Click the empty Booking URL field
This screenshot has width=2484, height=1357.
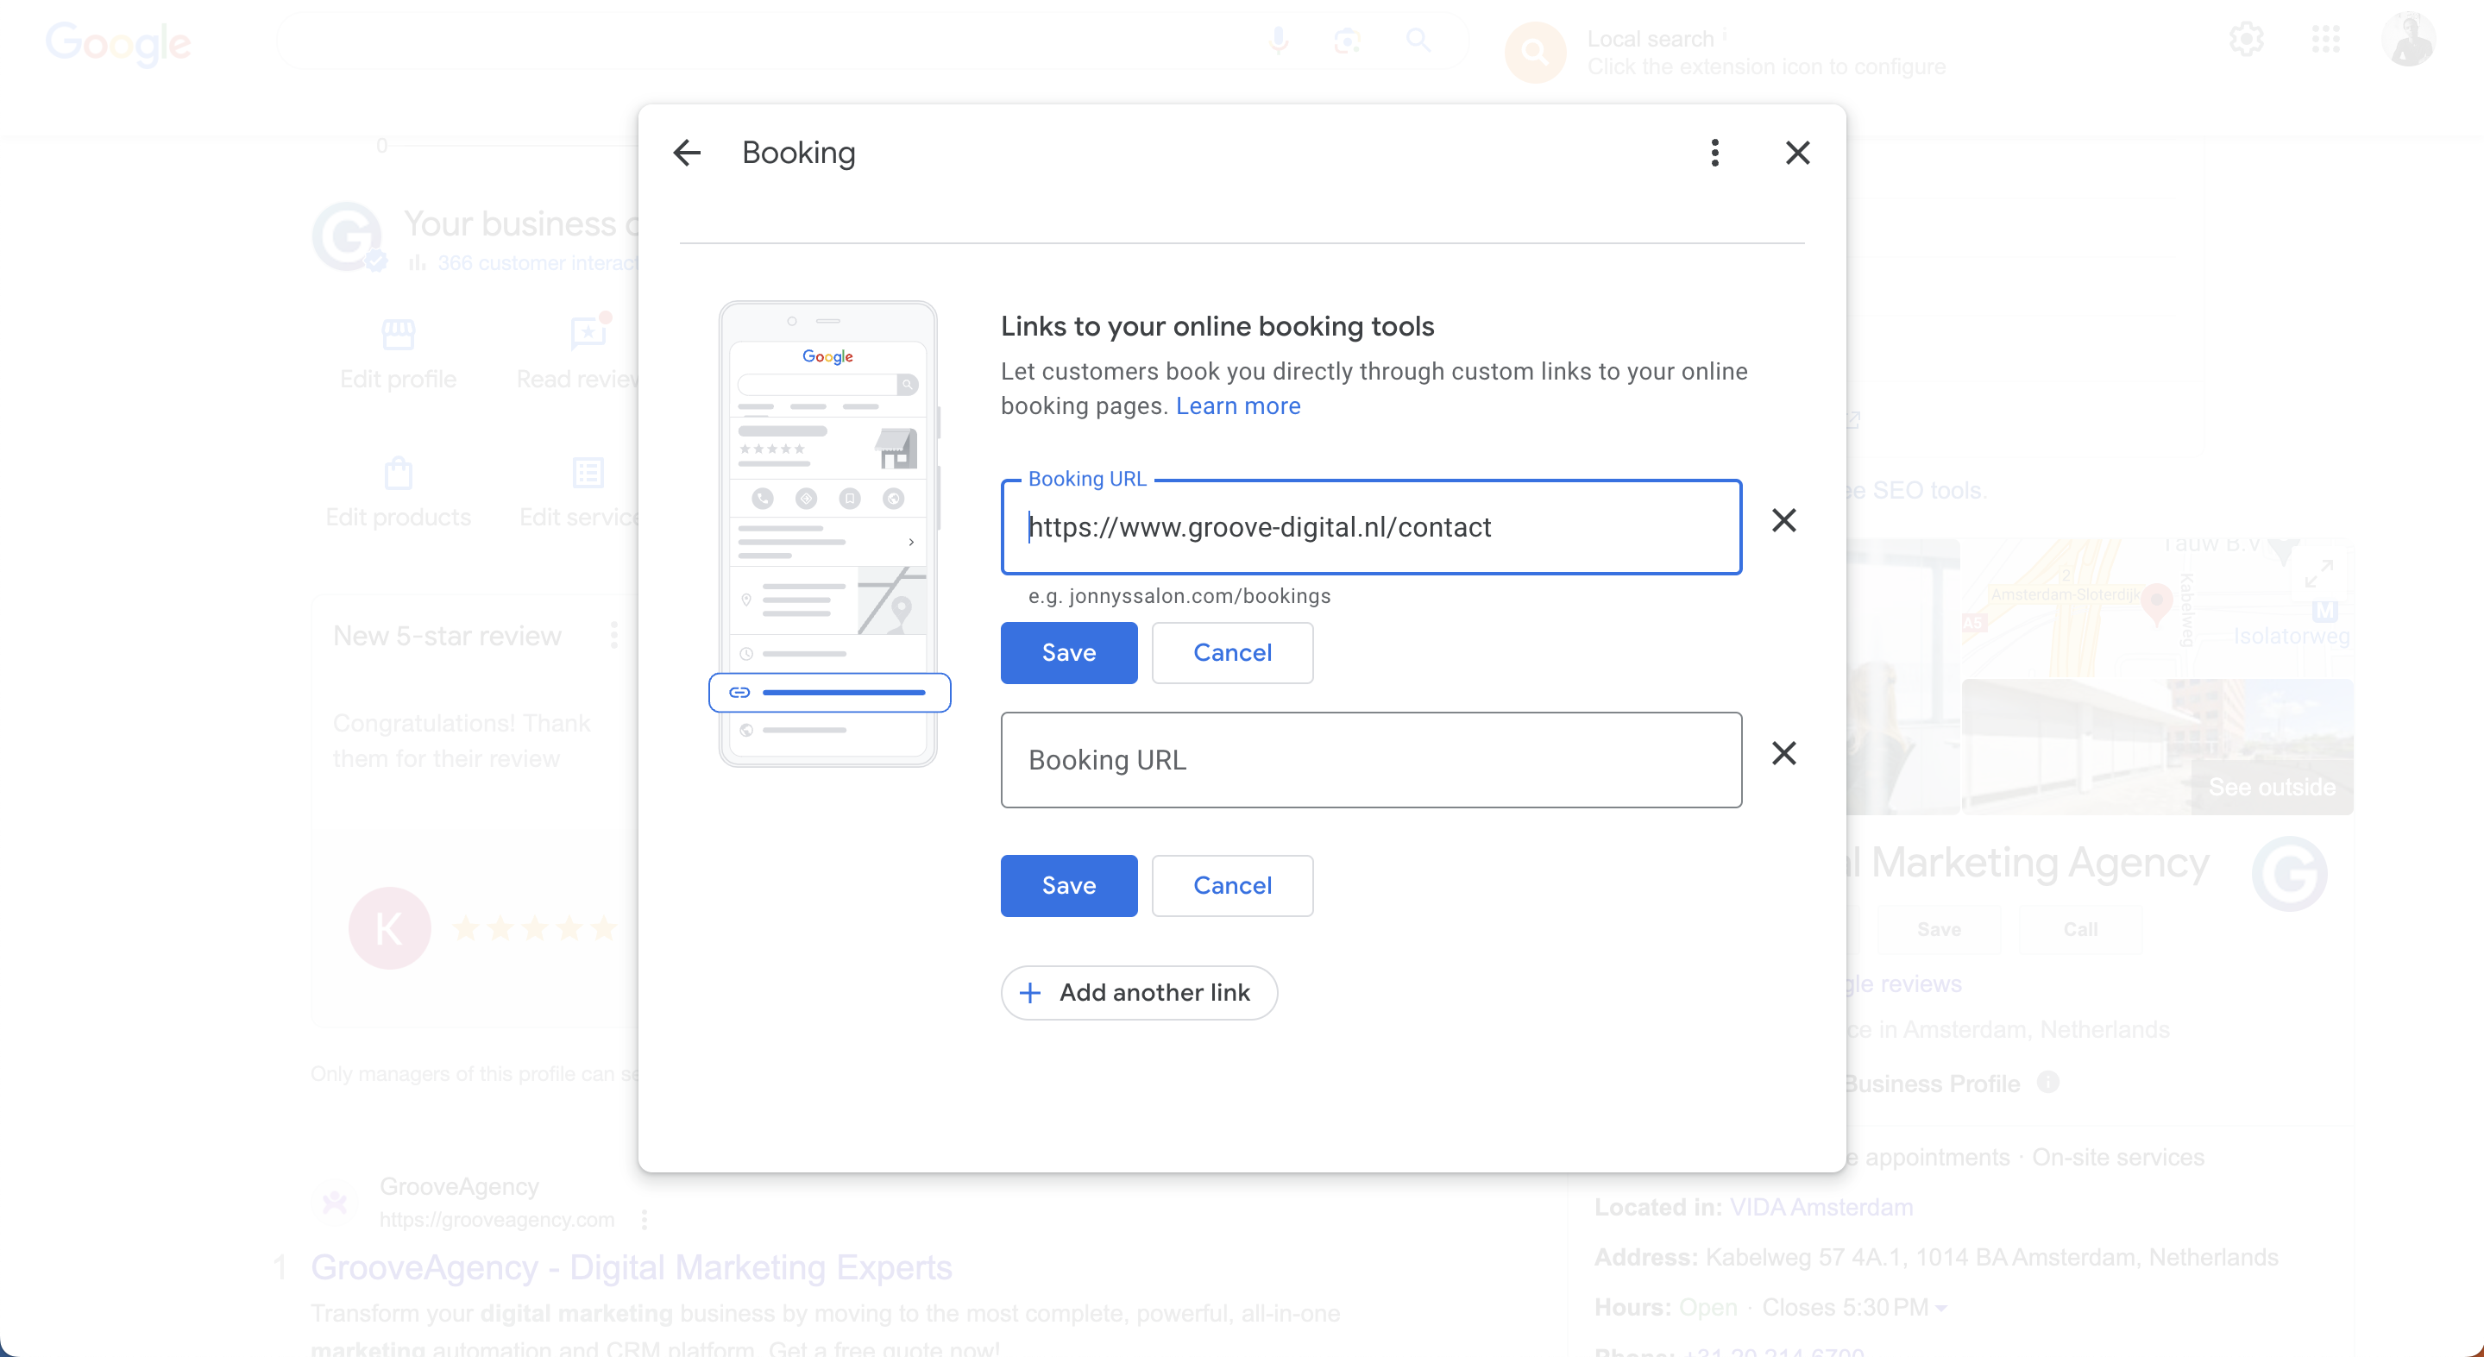[1371, 760]
